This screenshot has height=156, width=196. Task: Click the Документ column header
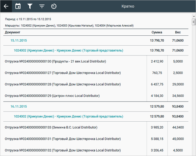click(x=12, y=33)
